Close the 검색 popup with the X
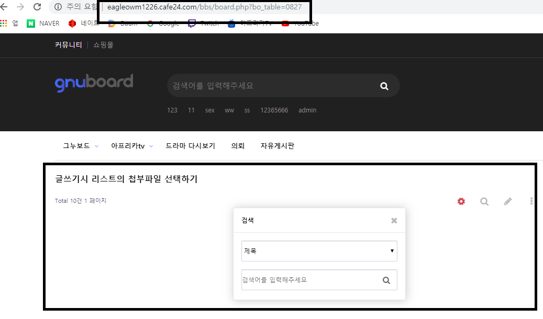 [394, 221]
